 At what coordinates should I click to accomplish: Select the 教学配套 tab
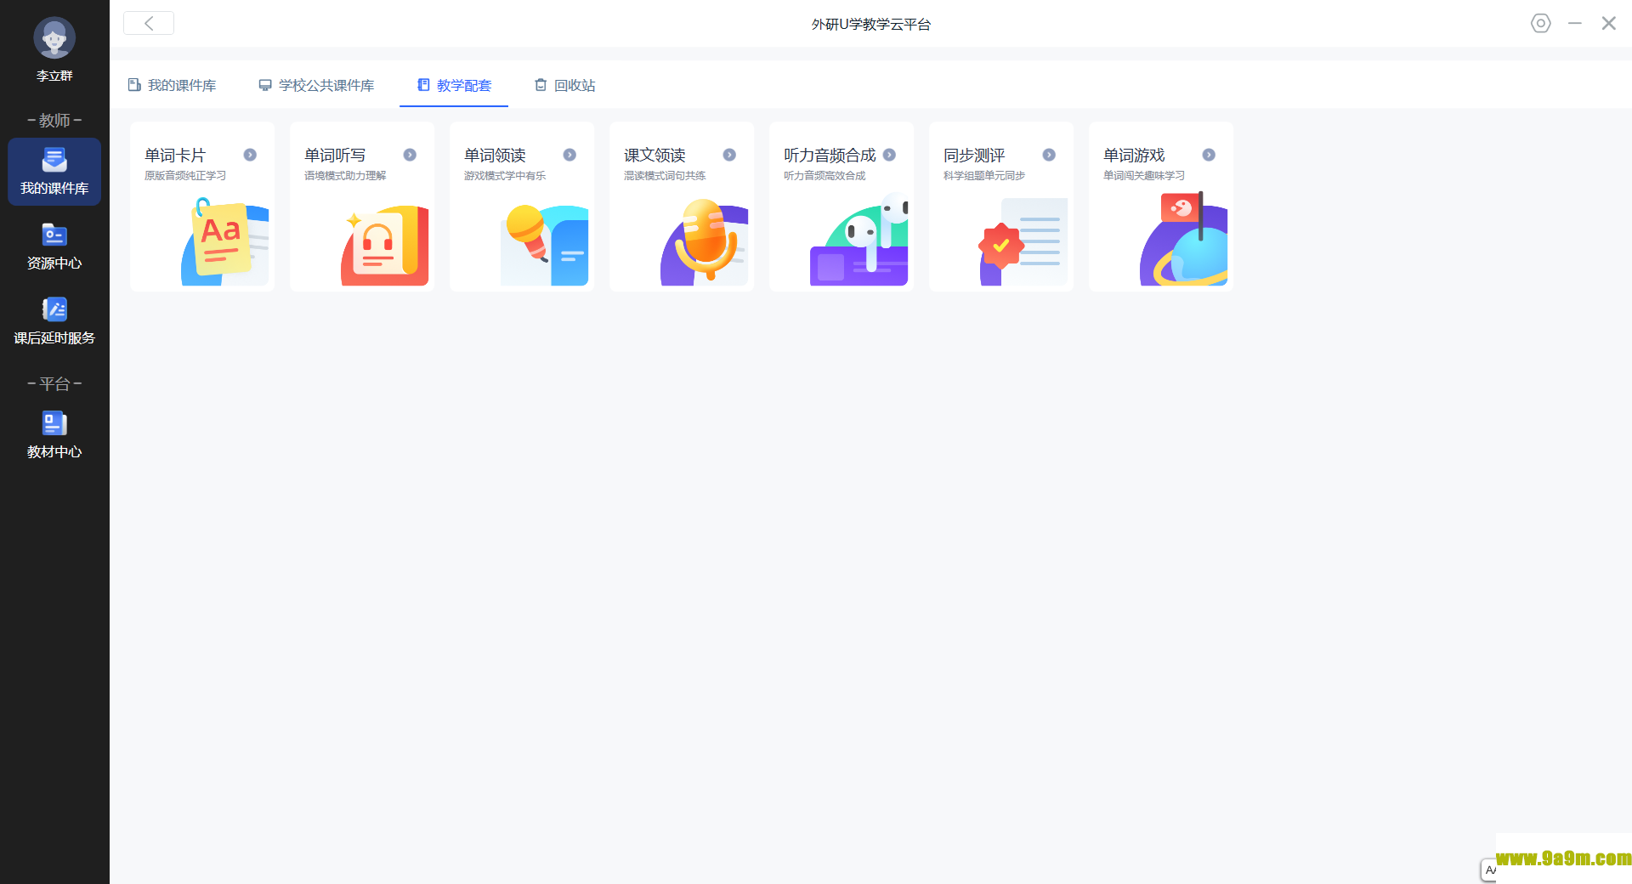(455, 85)
